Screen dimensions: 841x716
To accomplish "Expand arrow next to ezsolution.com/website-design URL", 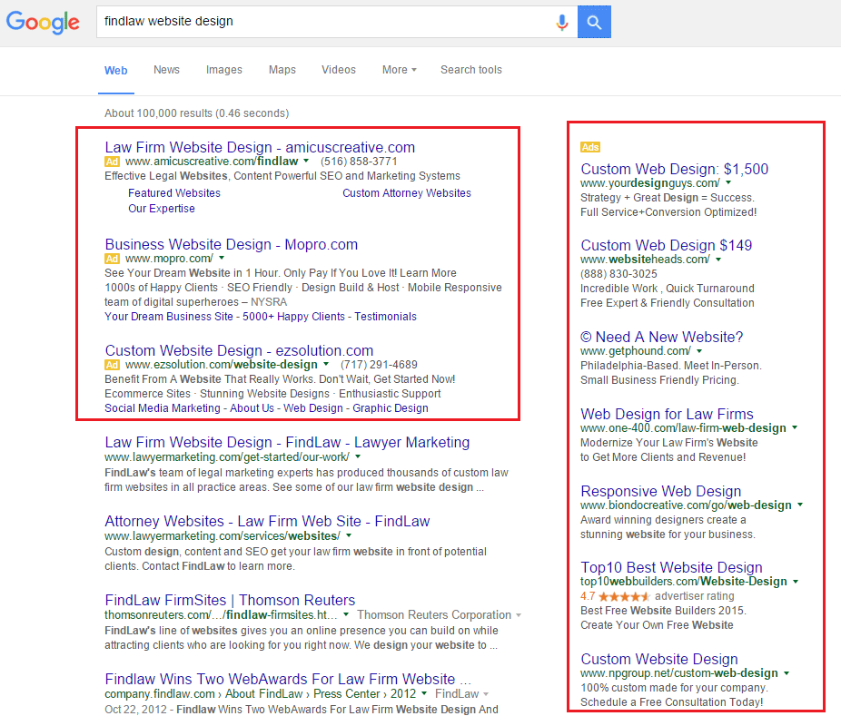I will (325, 364).
